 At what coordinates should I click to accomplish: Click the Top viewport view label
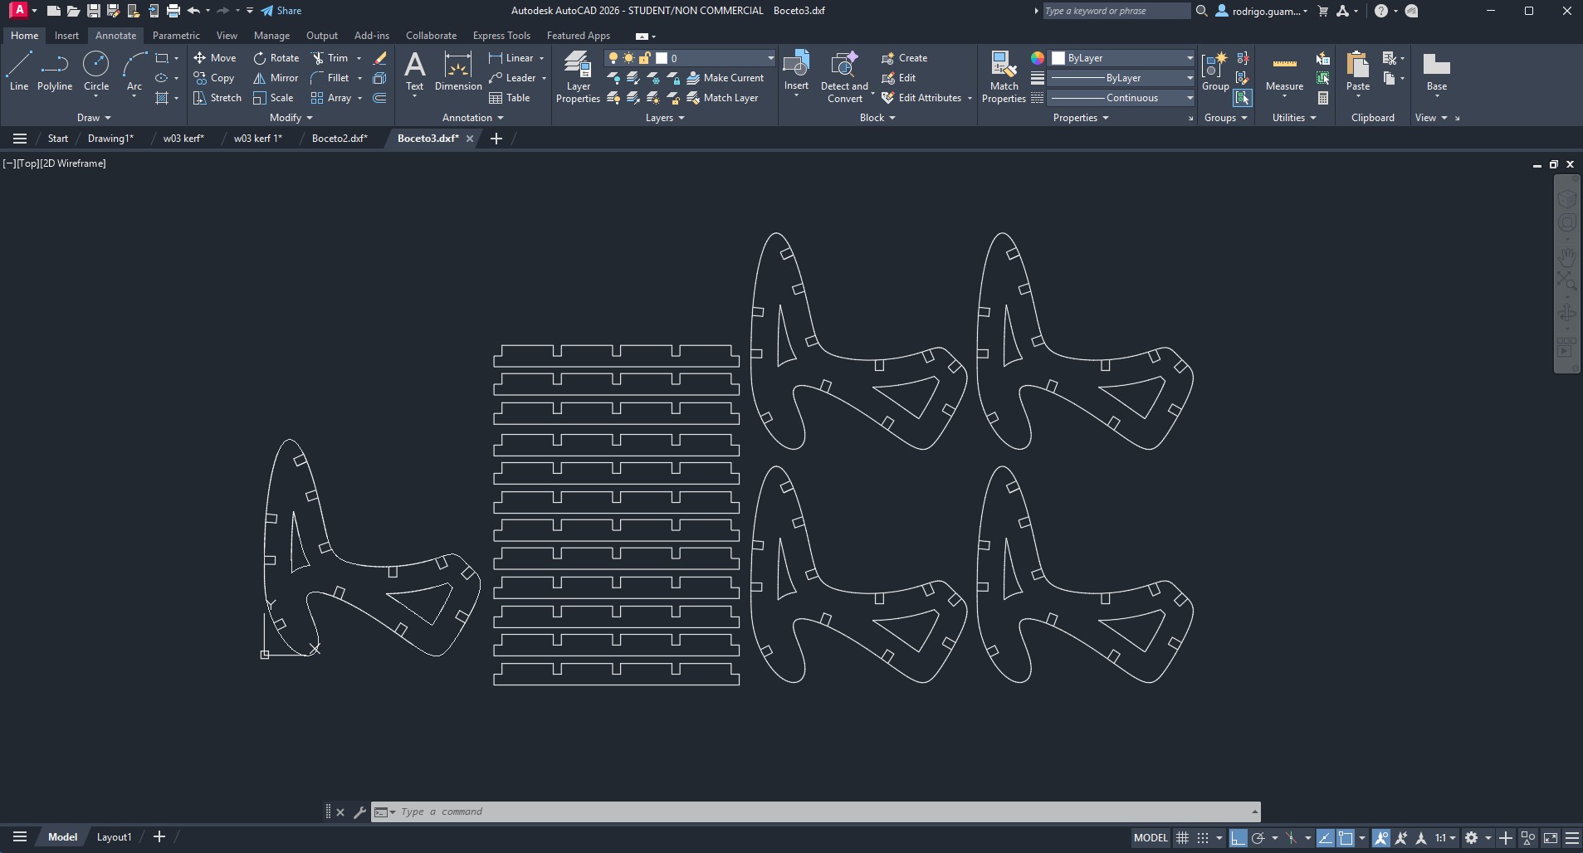(x=28, y=163)
